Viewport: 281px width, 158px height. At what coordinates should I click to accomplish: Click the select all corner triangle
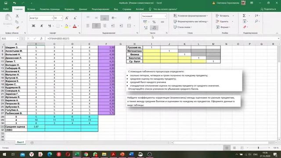[x=3, y=44]
